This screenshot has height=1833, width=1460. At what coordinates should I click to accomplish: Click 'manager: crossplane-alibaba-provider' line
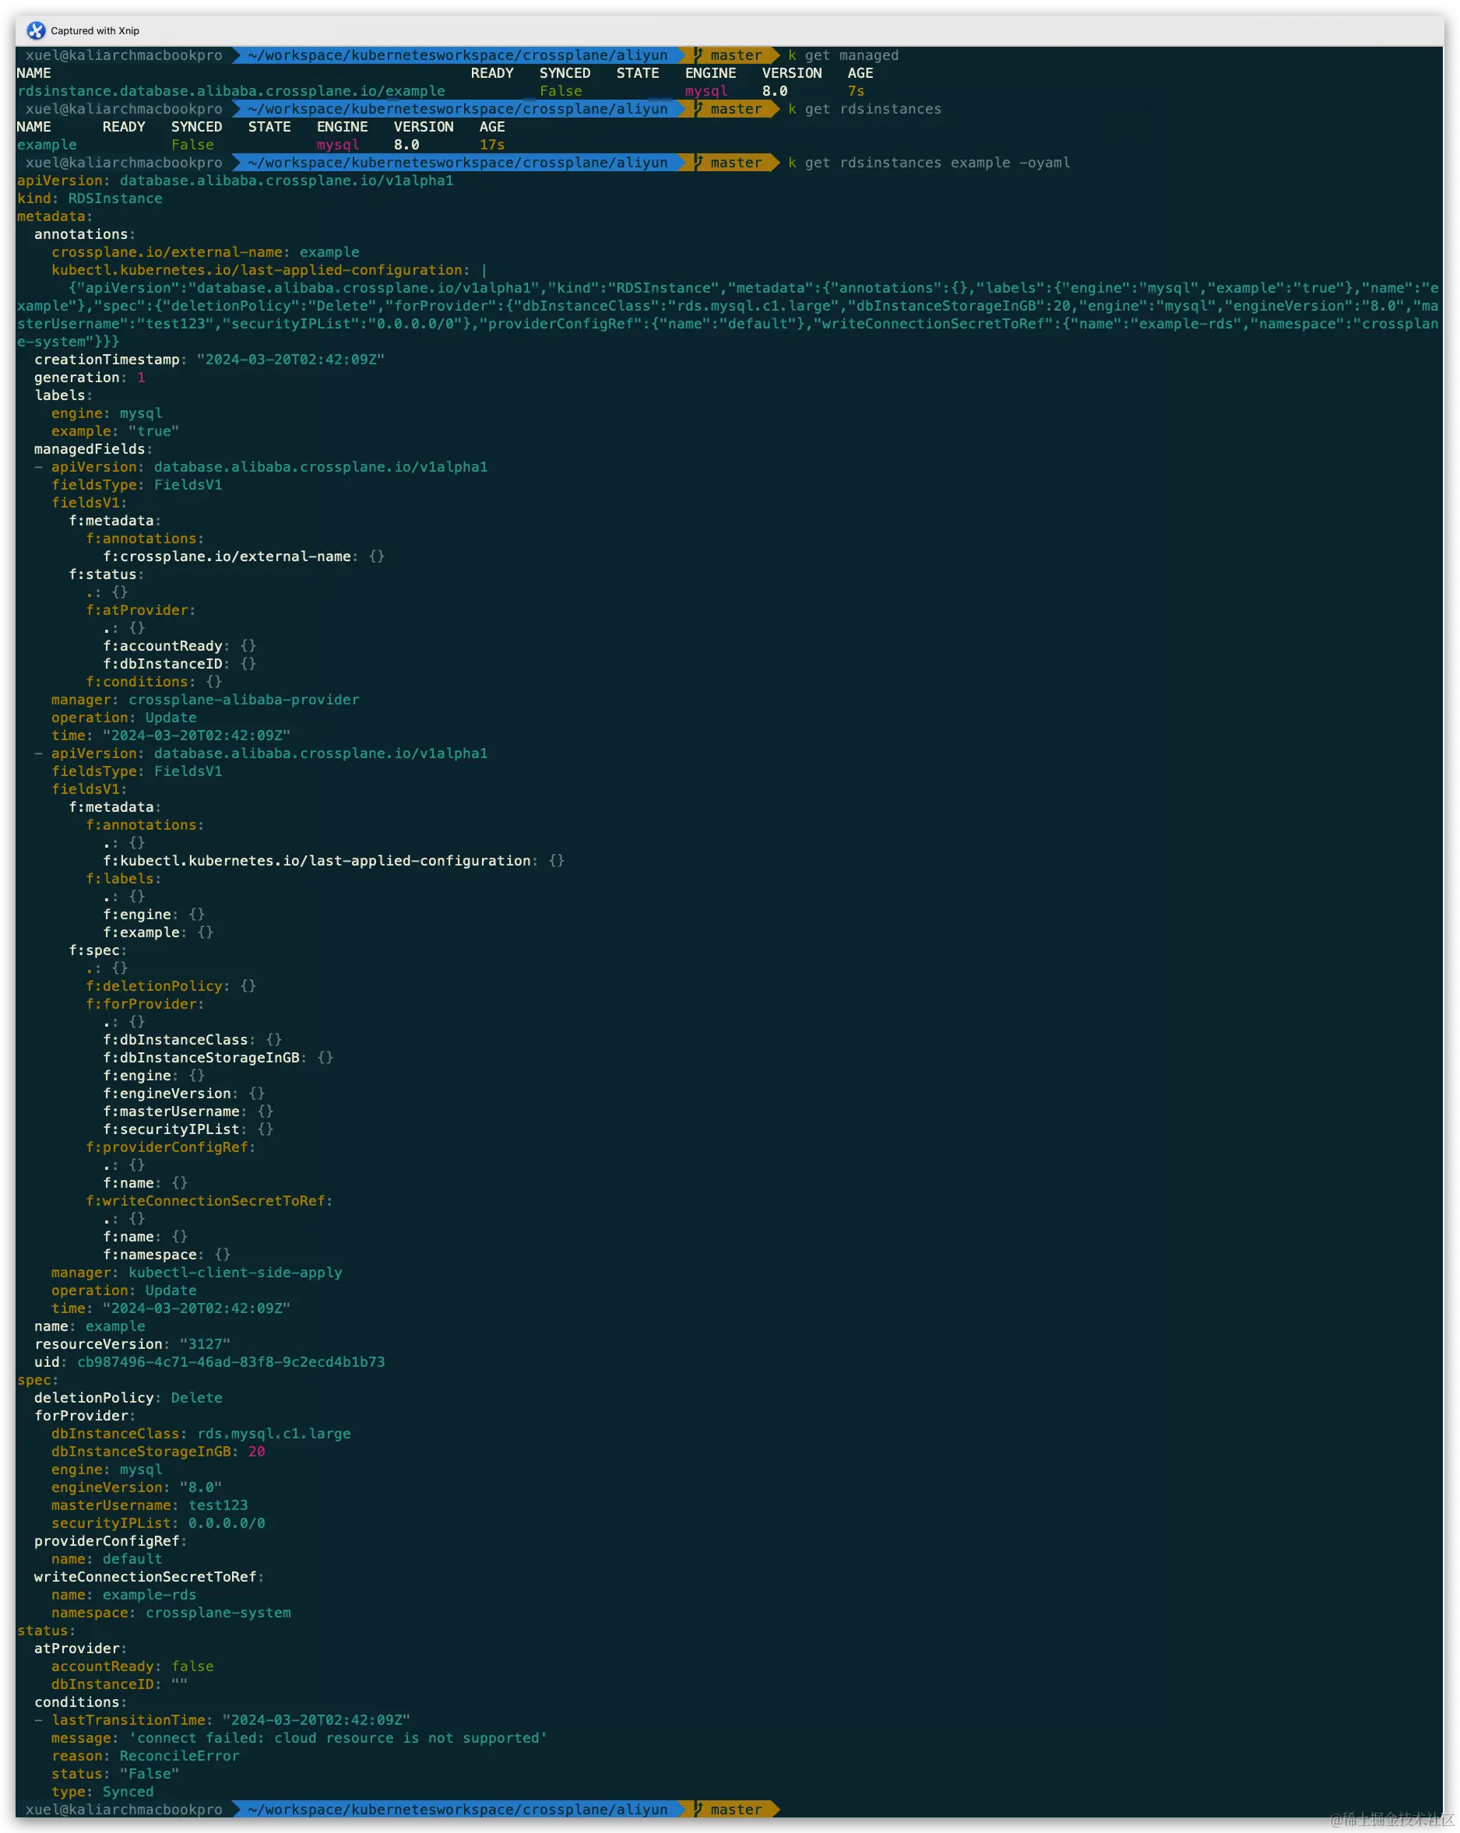coord(205,699)
